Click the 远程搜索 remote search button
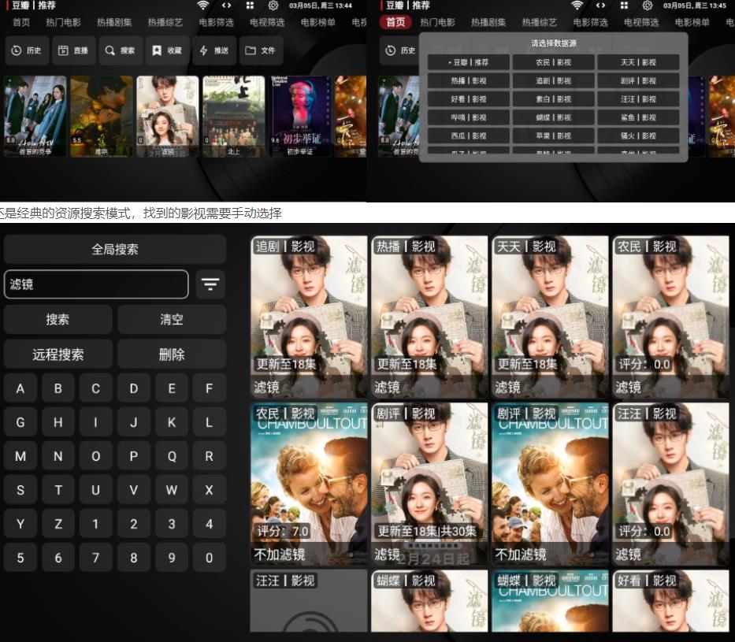The width and height of the screenshot is (735, 642). point(58,354)
